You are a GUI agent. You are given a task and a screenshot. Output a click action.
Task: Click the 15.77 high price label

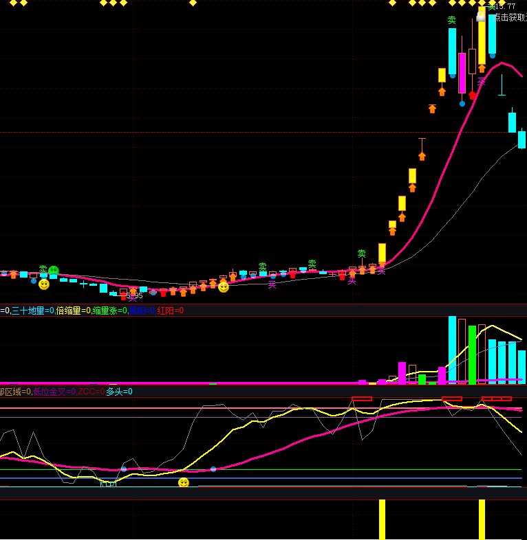tap(505, 6)
